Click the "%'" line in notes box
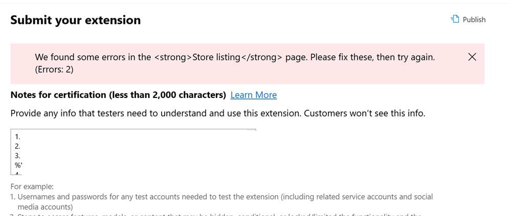Image resolution: width=509 pixels, height=216 pixels. (19, 165)
